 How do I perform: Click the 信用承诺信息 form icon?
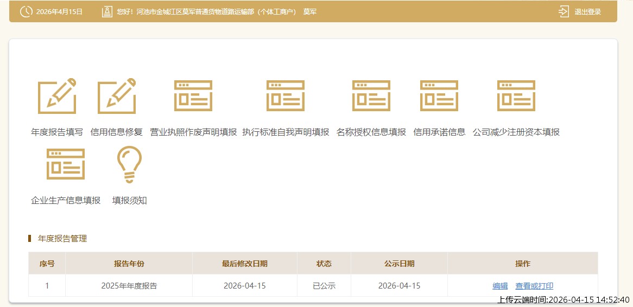[x=439, y=96]
